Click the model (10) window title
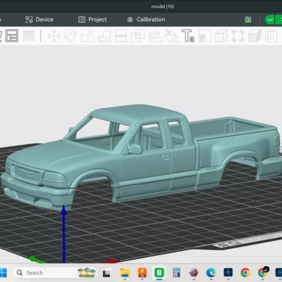This screenshot has width=282, height=282. click(x=163, y=6)
